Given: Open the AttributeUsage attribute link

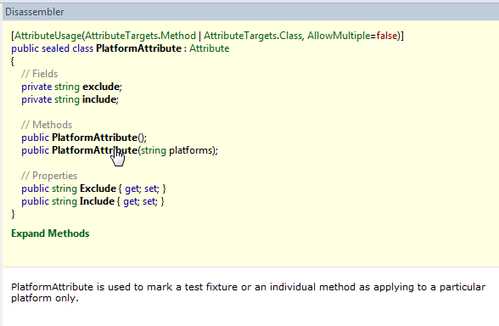Looking at the screenshot, I should coord(48,36).
